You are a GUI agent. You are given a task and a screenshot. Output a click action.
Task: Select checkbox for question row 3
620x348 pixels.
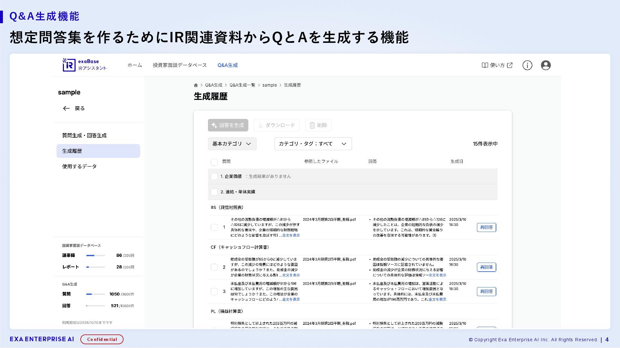point(214,292)
